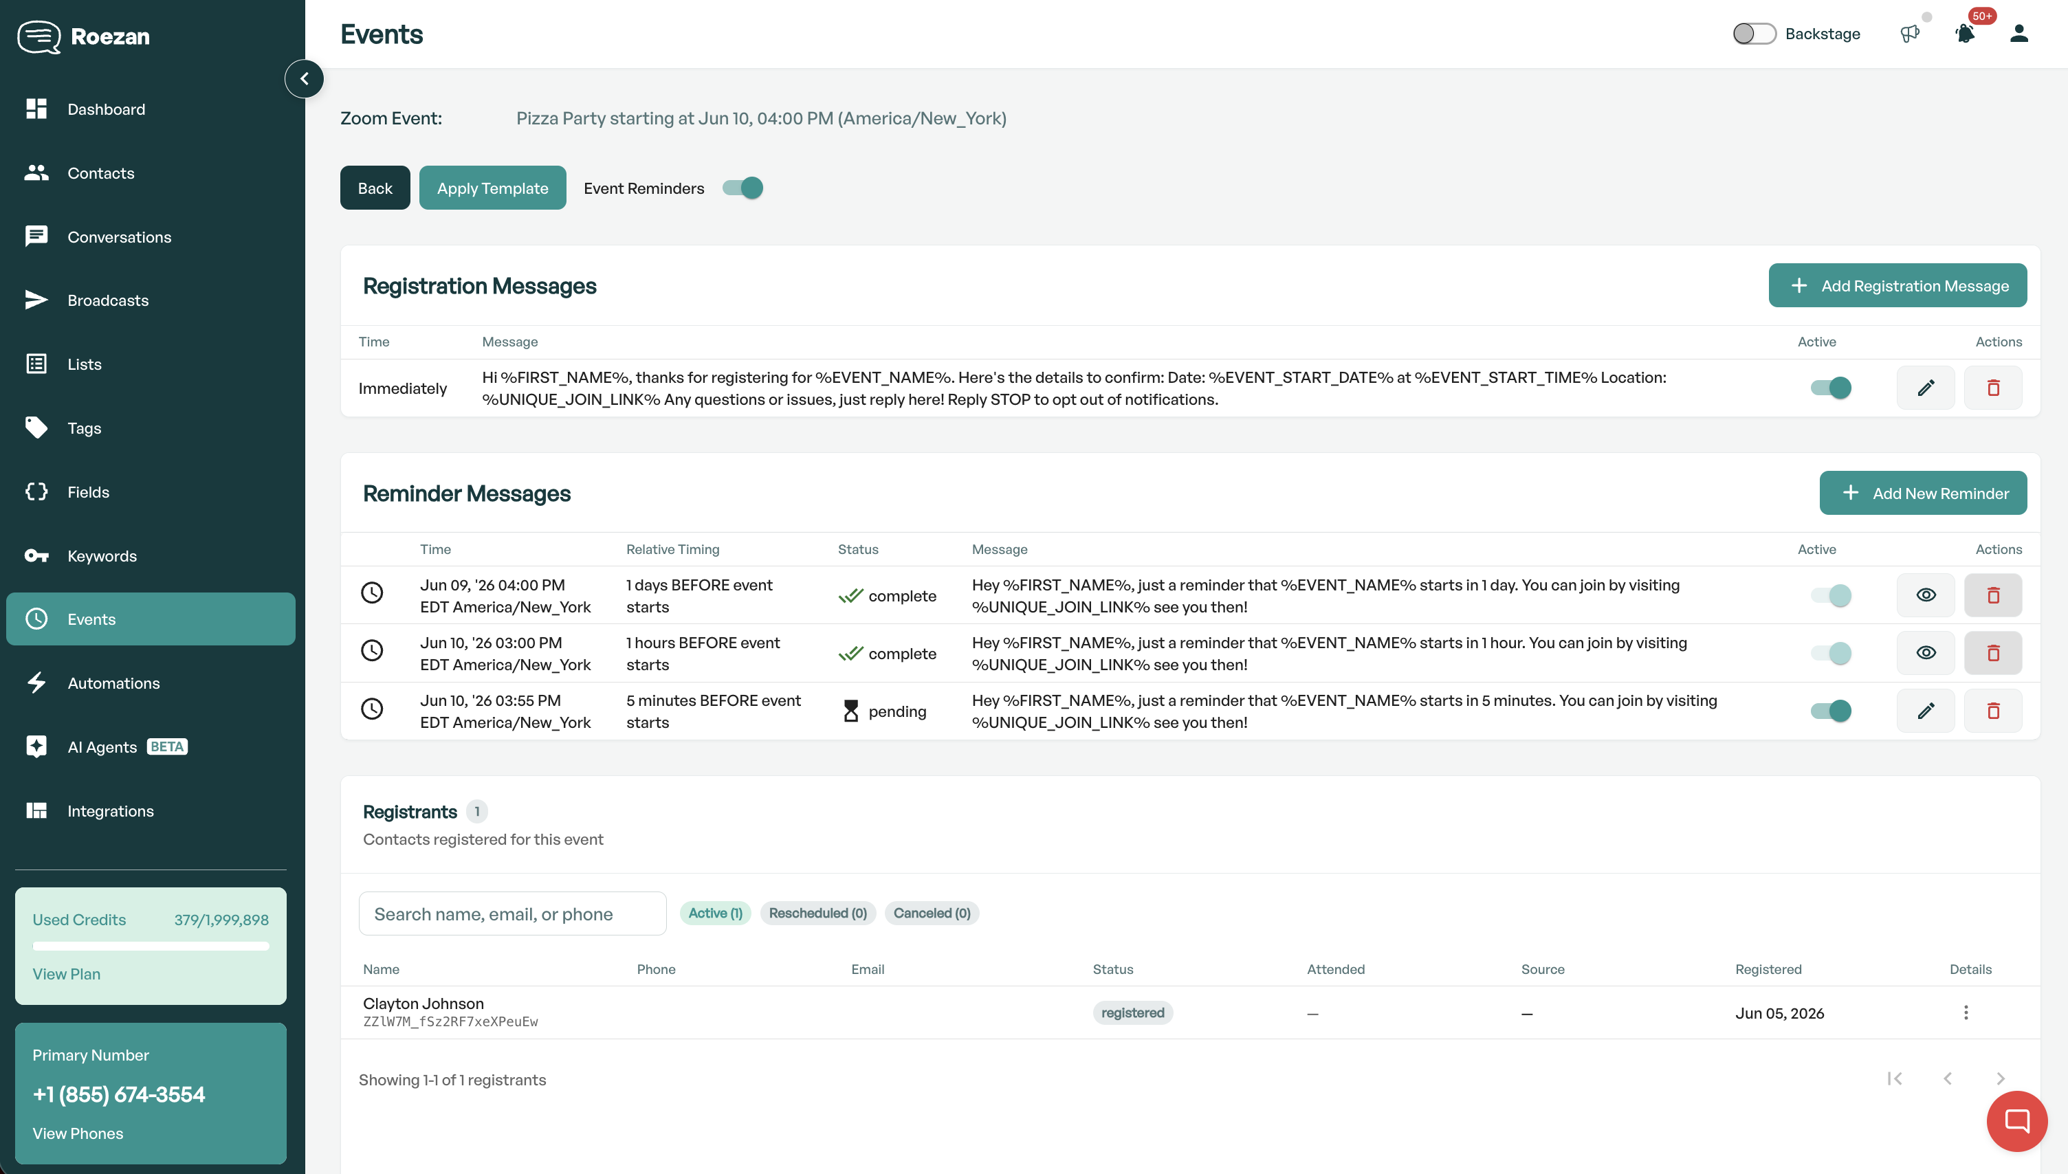Viewport: 2068px width, 1174px height.
Task: Click Add New Reminder button
Action: 1923,494
